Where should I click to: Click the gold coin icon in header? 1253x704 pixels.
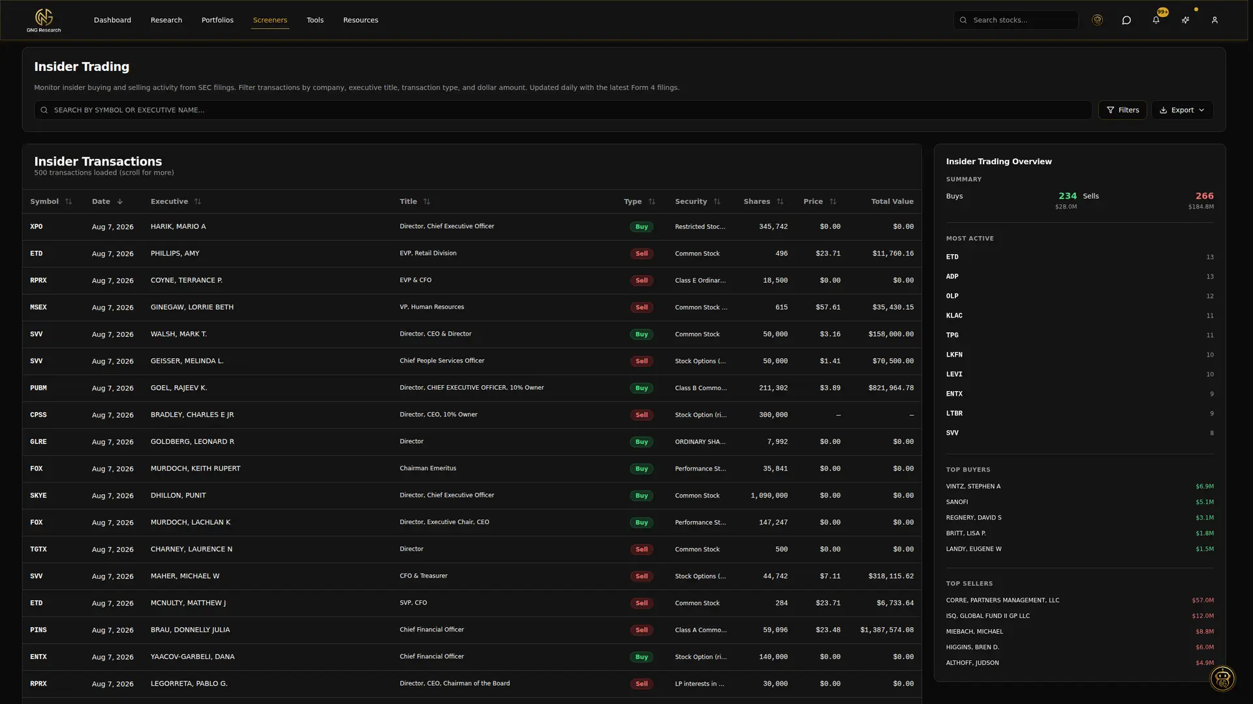pos(1097,20)
